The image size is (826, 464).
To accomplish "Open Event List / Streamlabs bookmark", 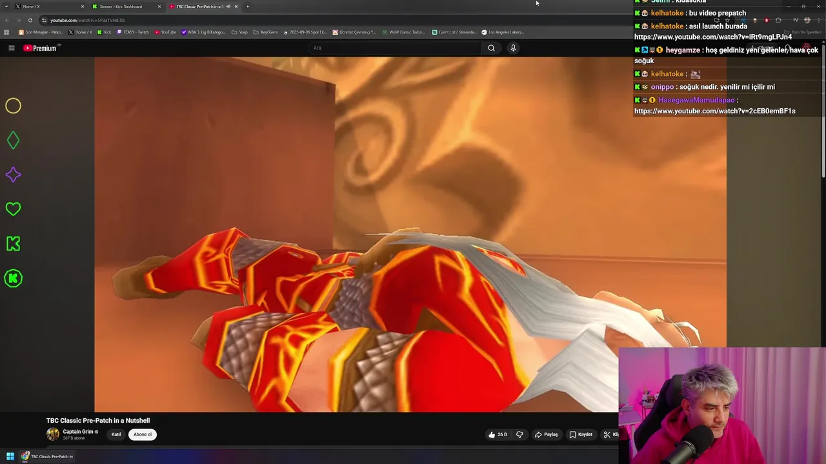I will 454,32.
